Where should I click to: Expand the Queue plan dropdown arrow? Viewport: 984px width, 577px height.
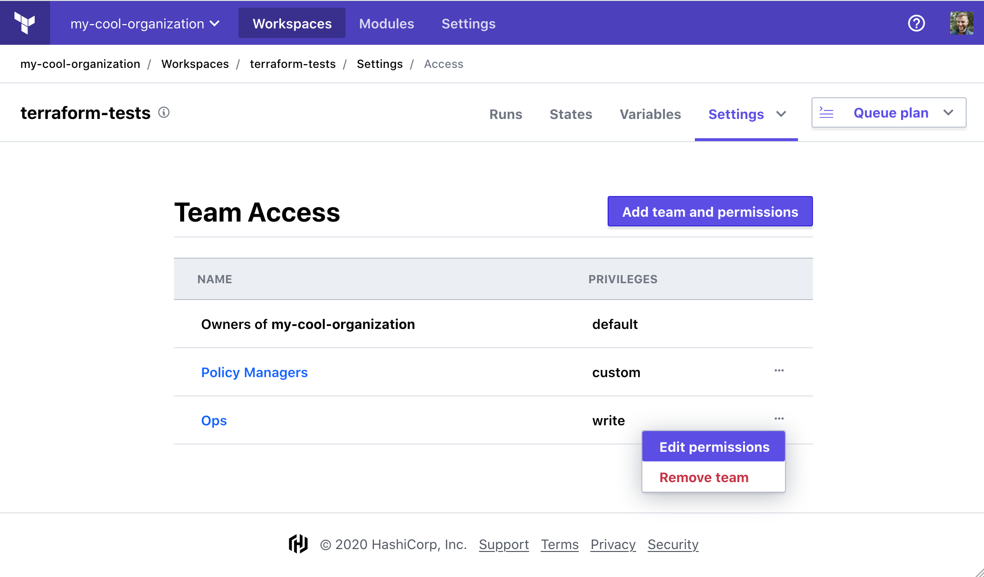pyautogui.click(x=948, y=113)
